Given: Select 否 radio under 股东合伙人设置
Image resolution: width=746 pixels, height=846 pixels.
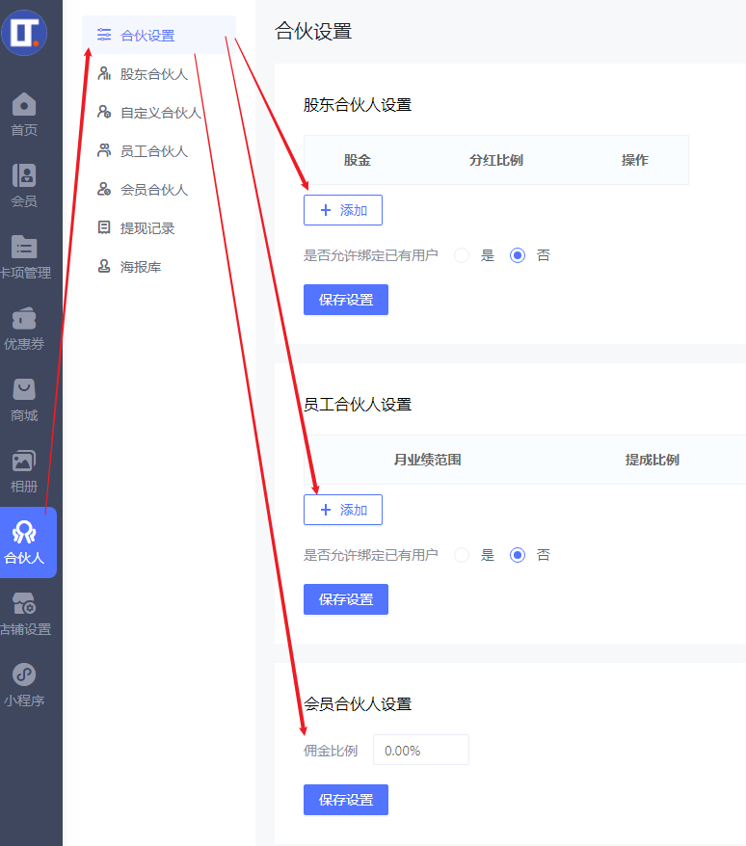Looking at the screenshot, I should click(x=518, y=255).
